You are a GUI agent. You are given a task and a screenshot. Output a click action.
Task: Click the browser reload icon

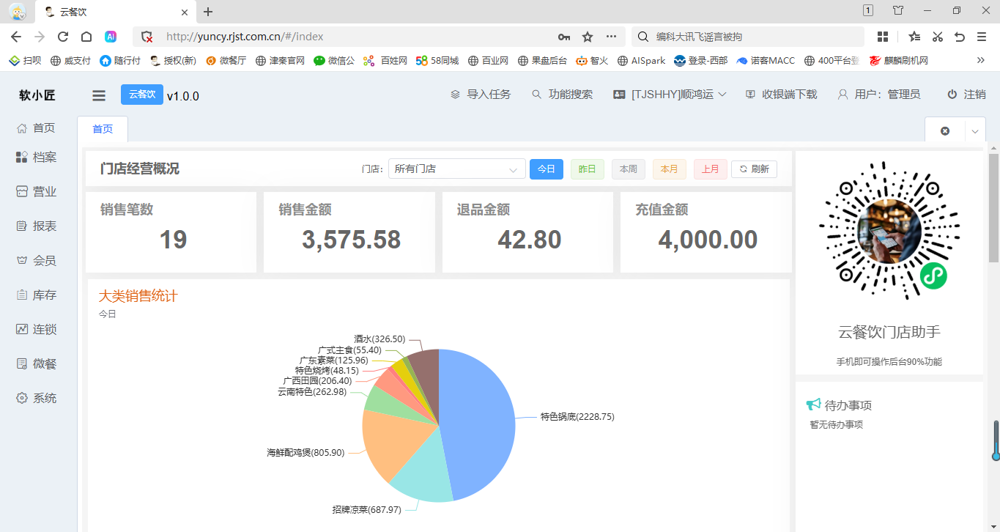coord(63,37)
